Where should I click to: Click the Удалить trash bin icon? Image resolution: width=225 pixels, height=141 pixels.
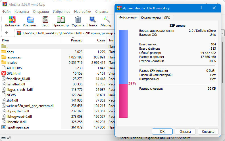78,20
